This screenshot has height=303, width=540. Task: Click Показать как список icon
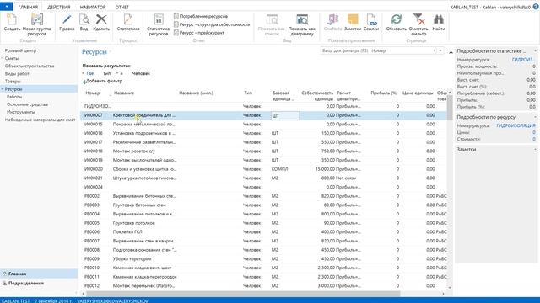(x=272, y=19)
